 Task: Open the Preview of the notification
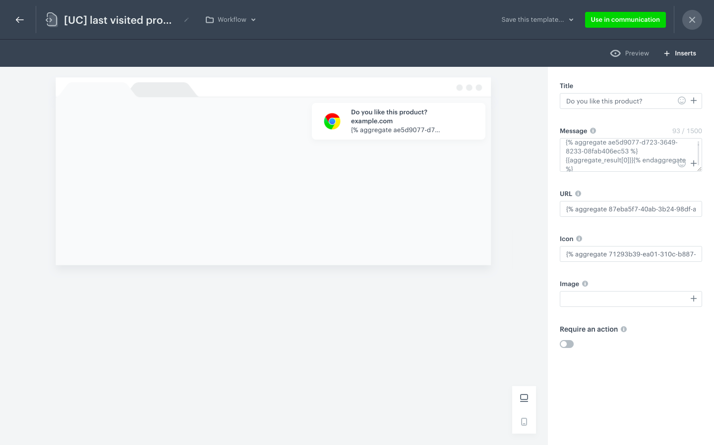[630, 53]
